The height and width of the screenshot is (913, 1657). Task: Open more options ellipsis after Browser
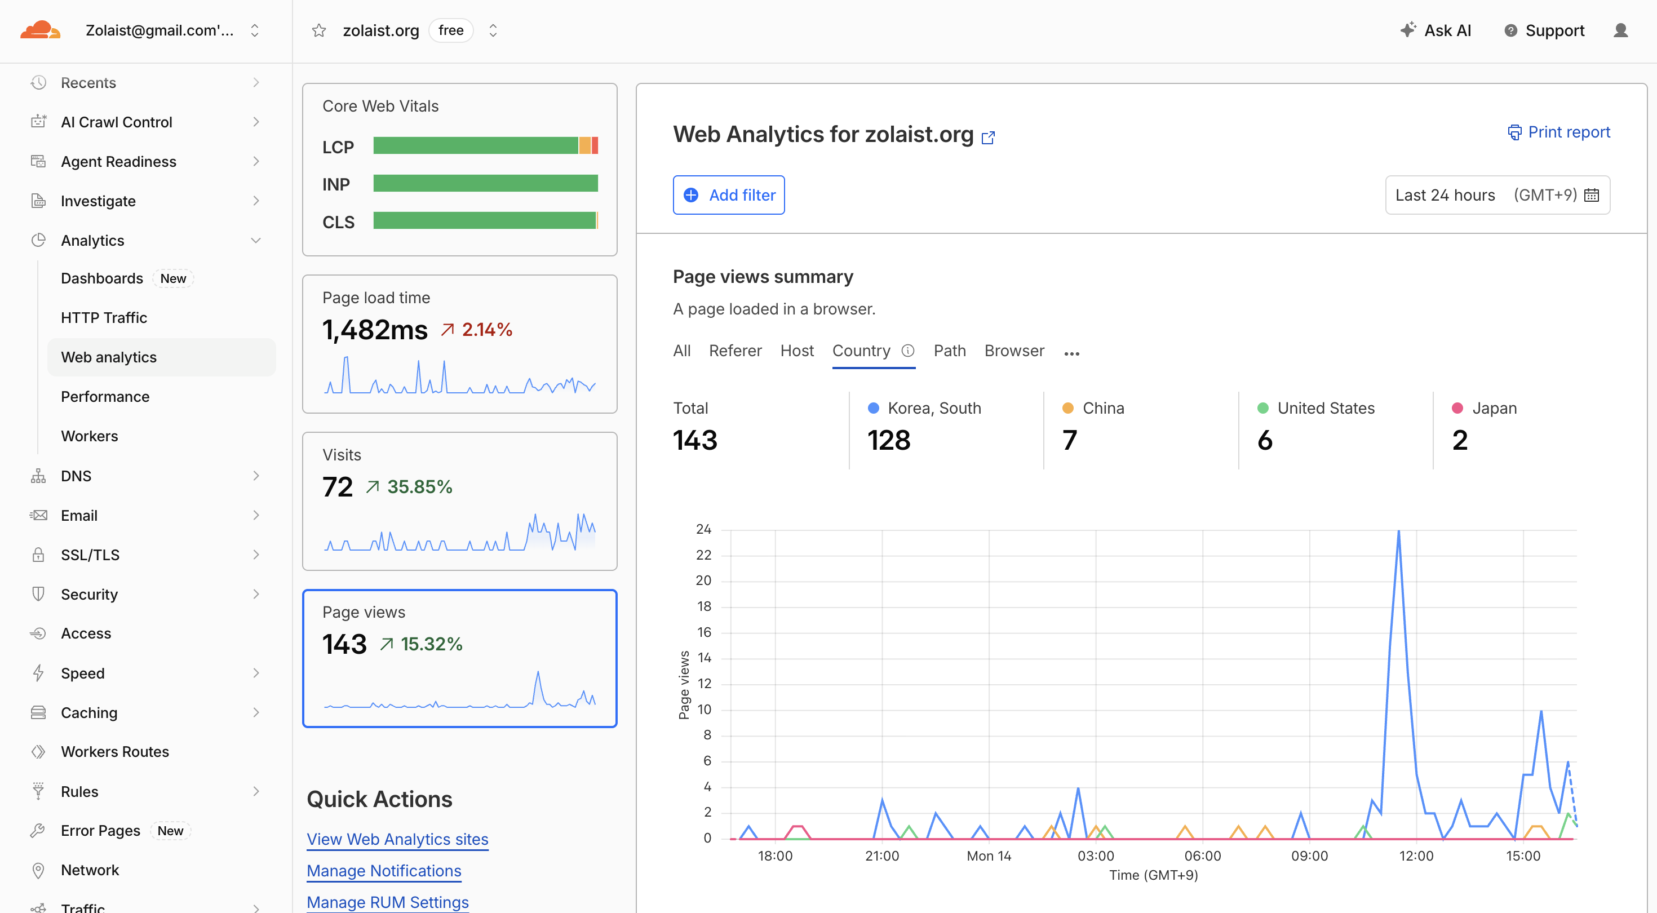click(1071, 353)
